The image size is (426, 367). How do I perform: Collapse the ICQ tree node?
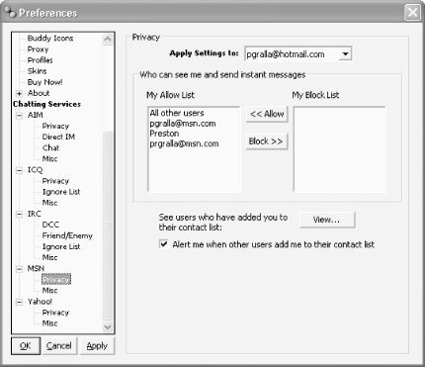tap(19, 170)
